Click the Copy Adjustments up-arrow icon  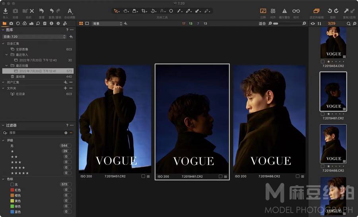(346, 11)
